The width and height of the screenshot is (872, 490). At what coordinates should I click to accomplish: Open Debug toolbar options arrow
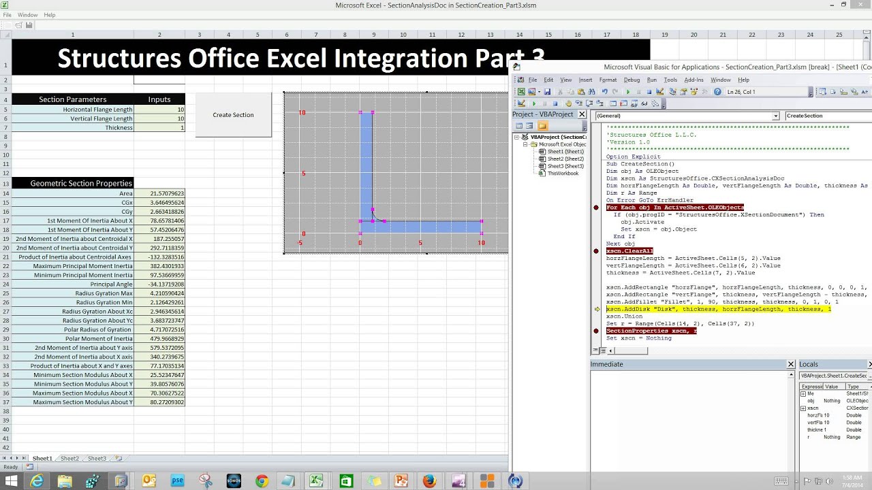click(x=664, y=103)
